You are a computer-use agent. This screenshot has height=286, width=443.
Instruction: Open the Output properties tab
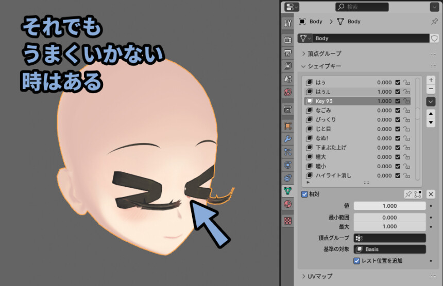[287, 53]
